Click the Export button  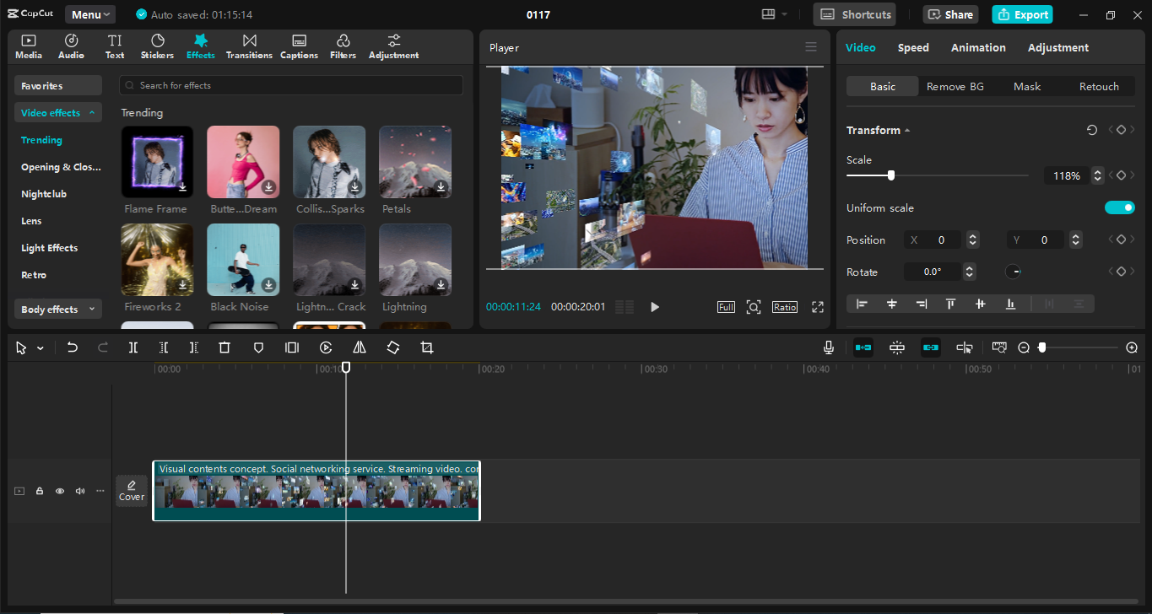[x=1022, y=14]
